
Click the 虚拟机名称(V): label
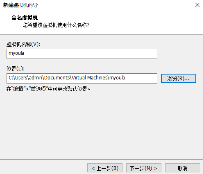(23, 44)
